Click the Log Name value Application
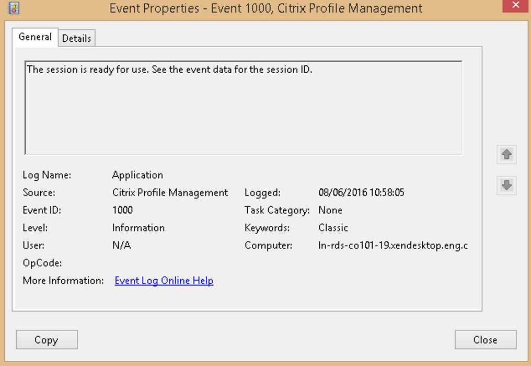This screenshot has height=366, width=531. click(137, 175)
